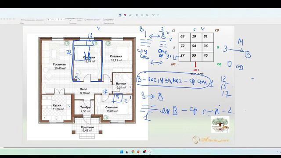Click the ЮВ compass label
Viewport: 281px width, 158px height.
[x=219, y=65]
